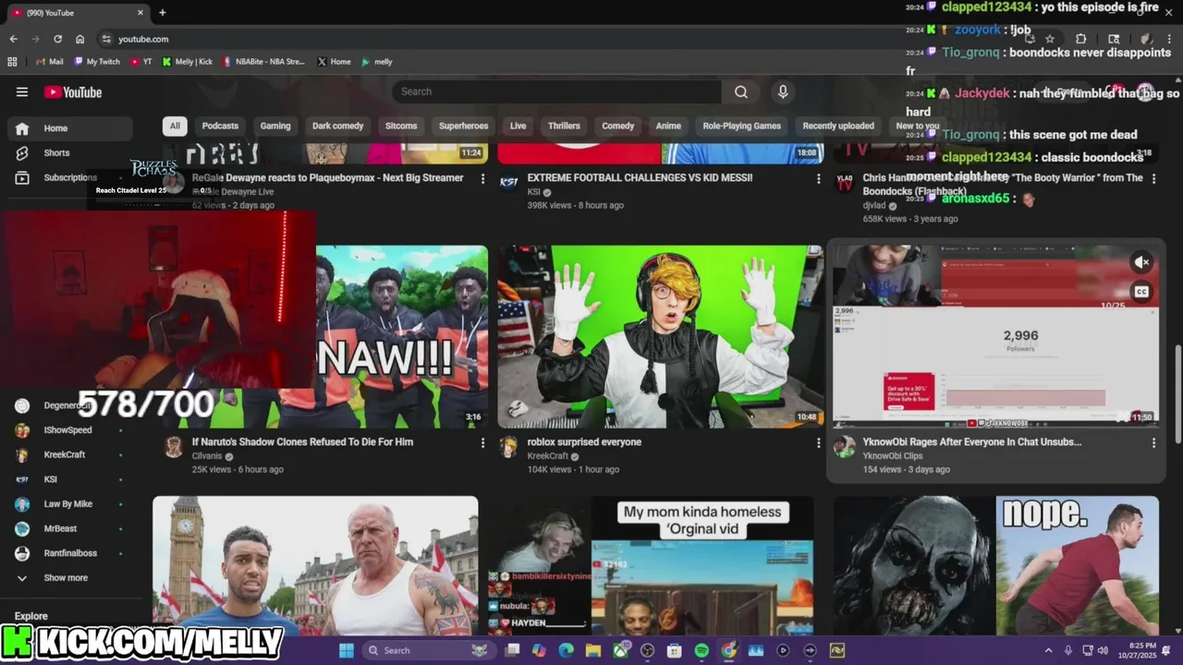Play Naruto's Shadow Clones NAW!!! thumbnail
Viewport: 1183px width, 665px height.
[402, 336]
